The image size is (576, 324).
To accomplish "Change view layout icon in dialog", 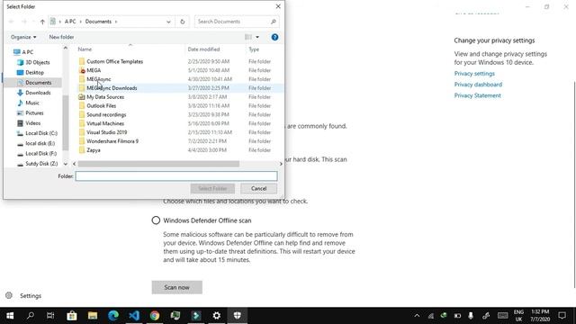I will tap(248, 37).
